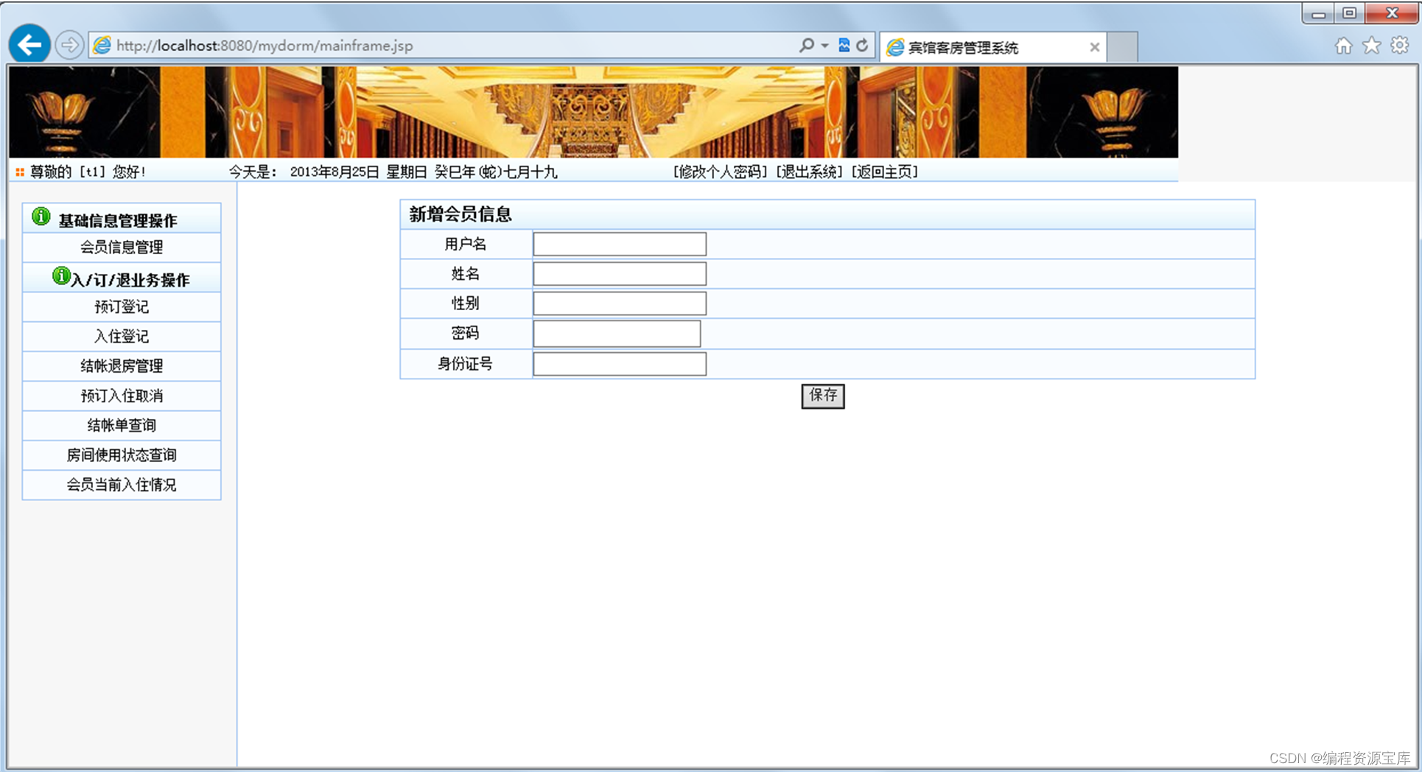This screenshot has height=772, width=1422.
Task: Click the 身份证号 input field
Action: click(620, 364)
